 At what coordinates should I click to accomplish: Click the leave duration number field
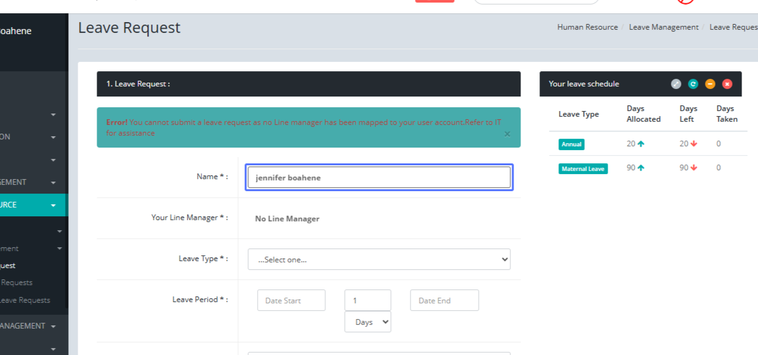pos(368,301)
